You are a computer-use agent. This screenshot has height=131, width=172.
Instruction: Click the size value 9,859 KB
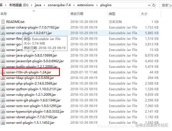pyautogui.click(x=152, y=94)
